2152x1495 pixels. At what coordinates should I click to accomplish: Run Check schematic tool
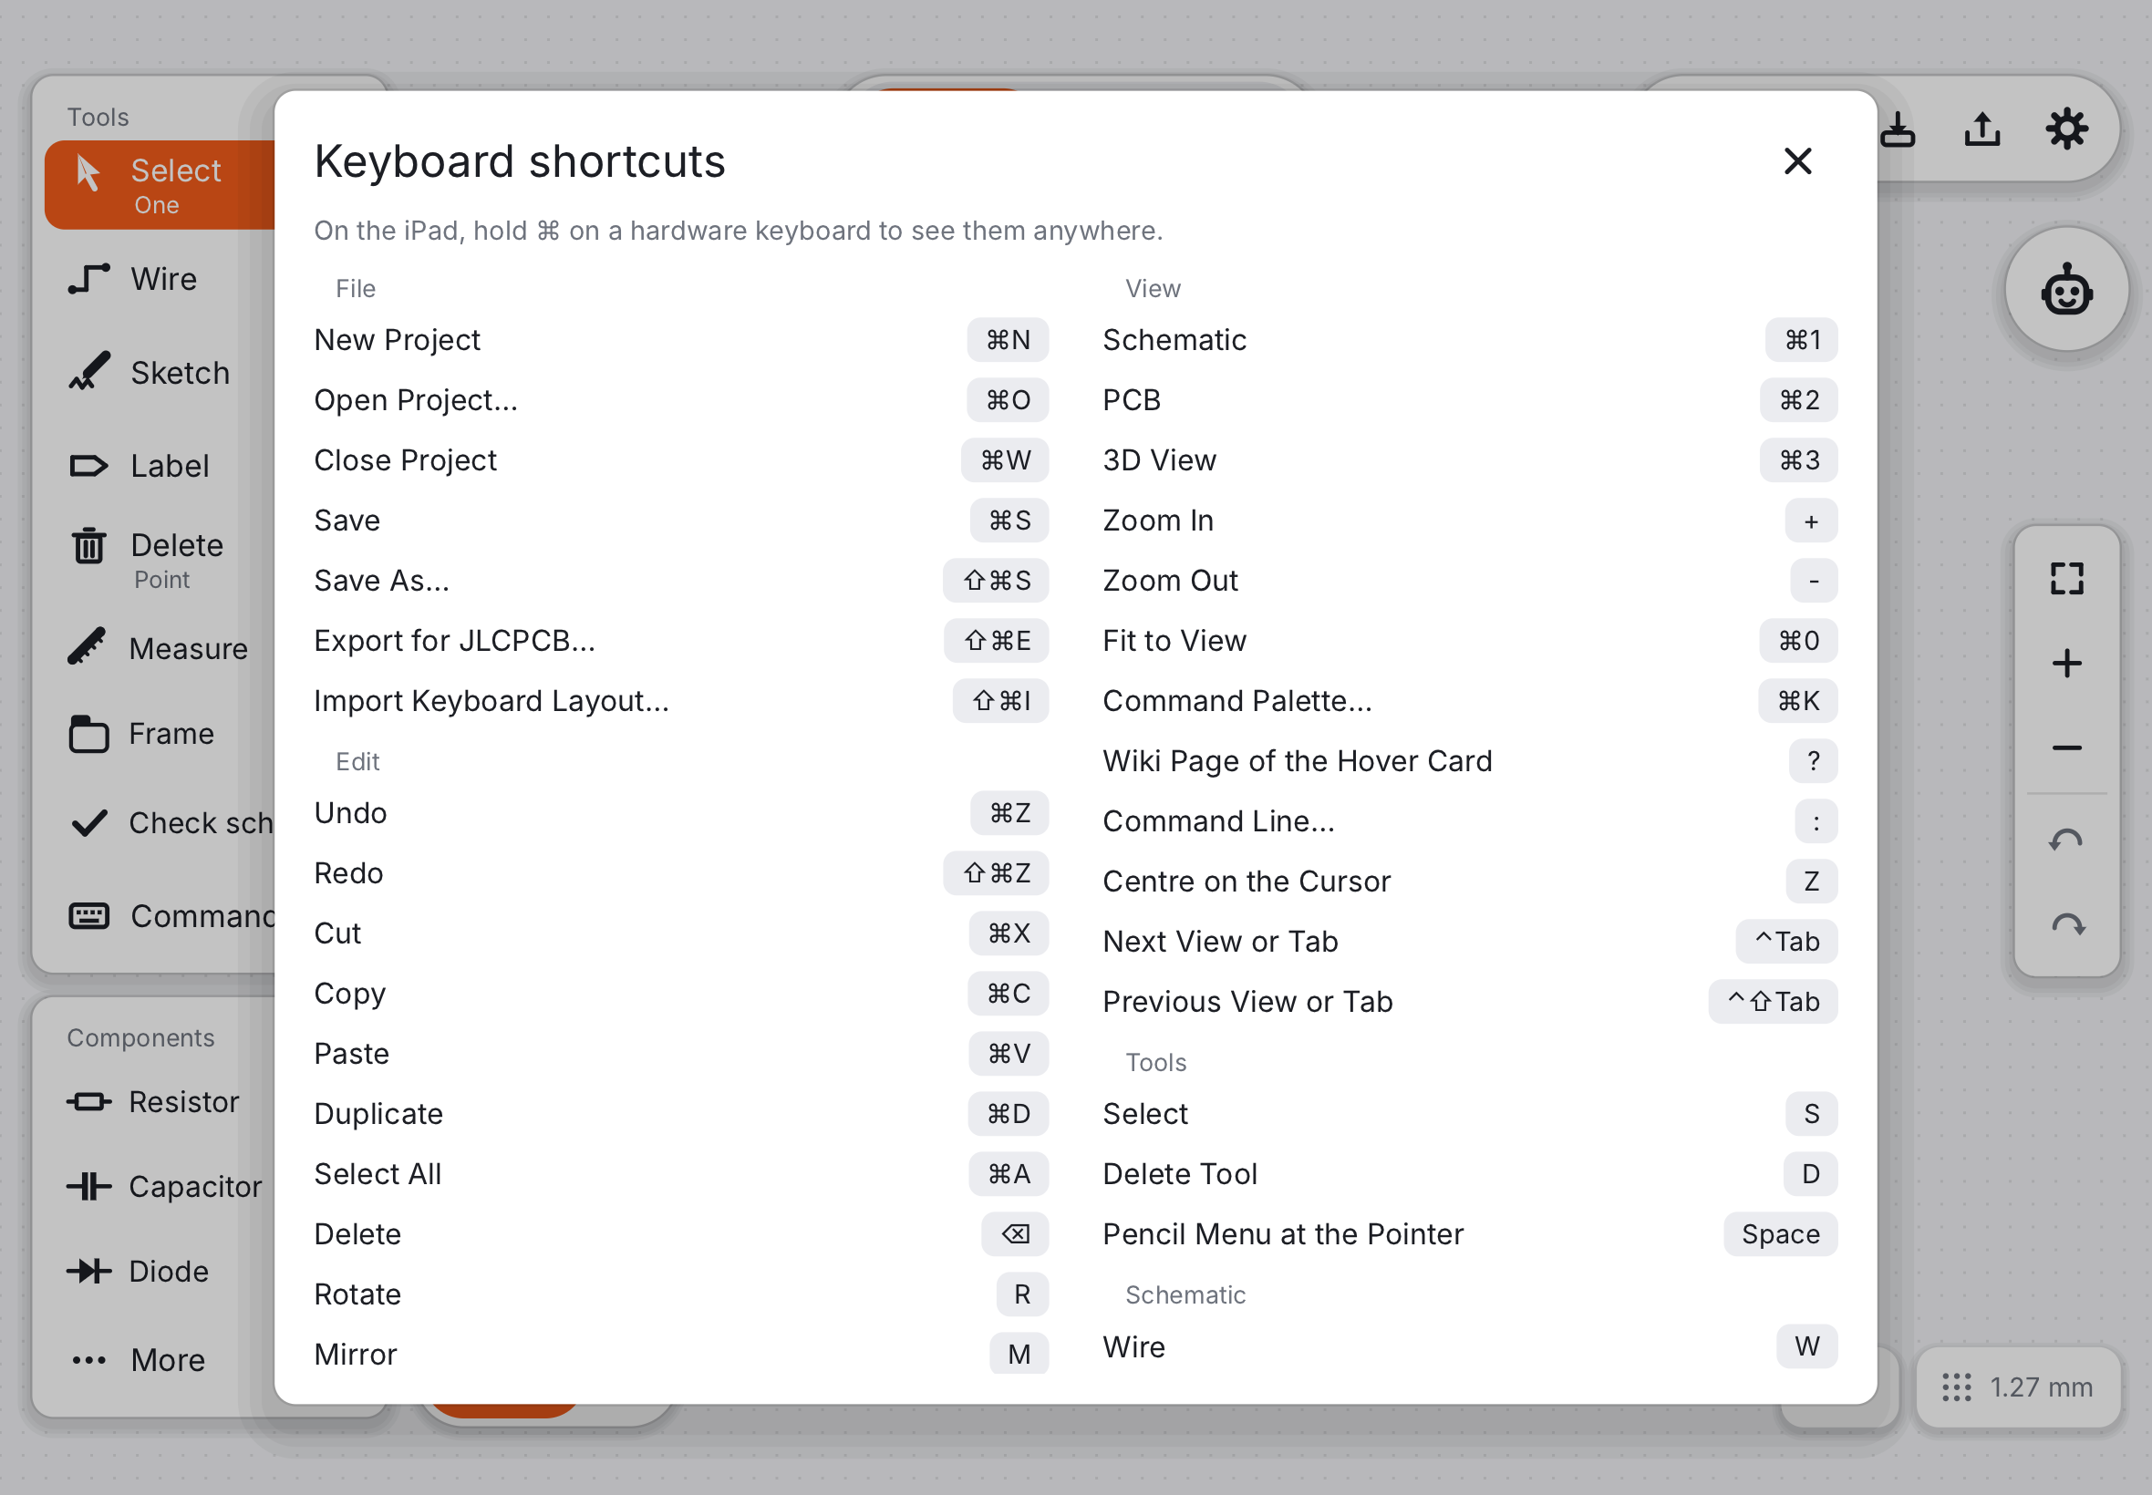(x=160, y=822)
